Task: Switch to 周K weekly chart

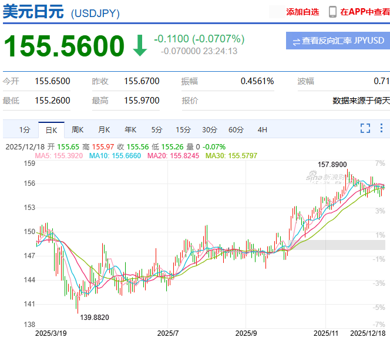Action: pos(78,129)
